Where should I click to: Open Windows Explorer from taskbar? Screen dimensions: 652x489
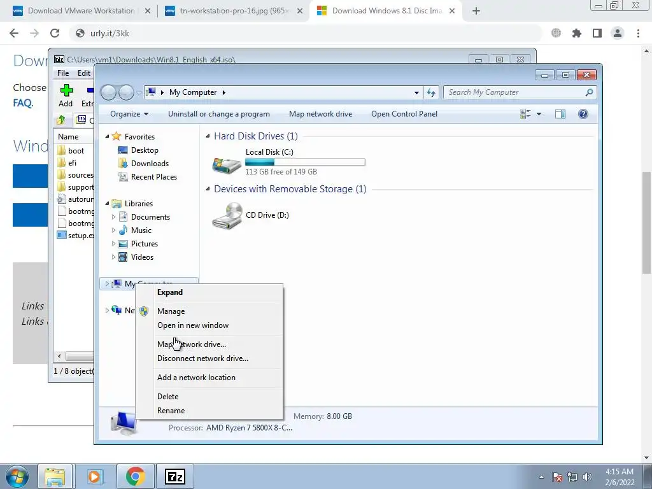click(55, 476)
